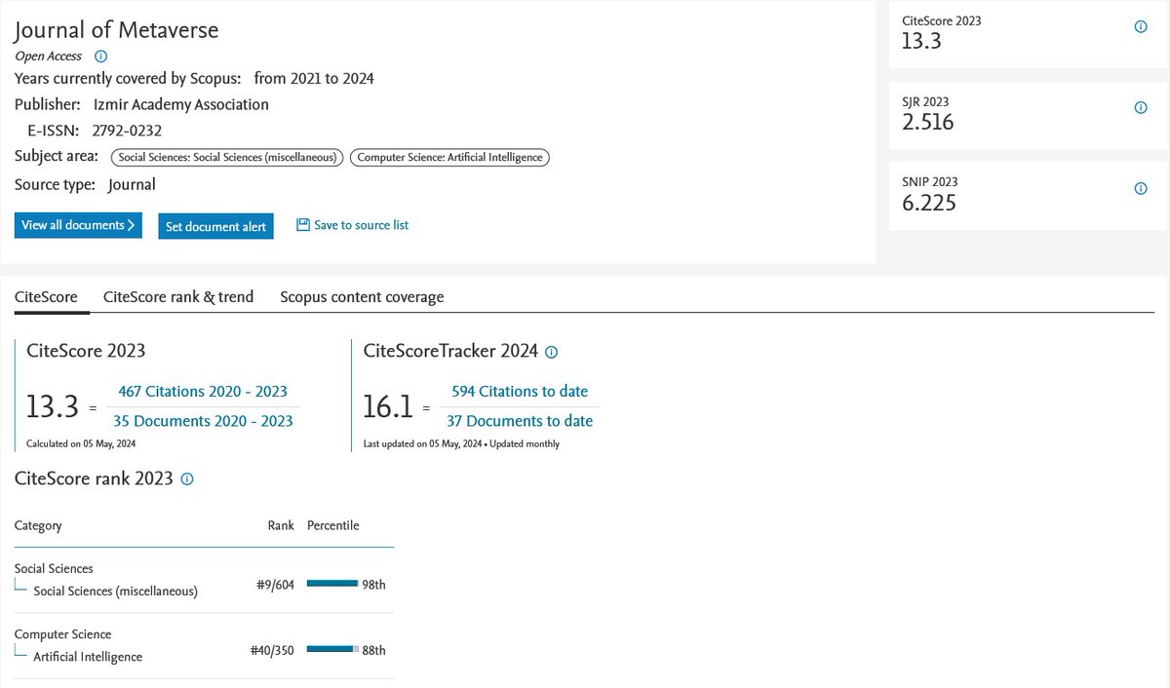
Task: Click the 98th percentile bar for Social Sciences
Action: coord(332,583)
